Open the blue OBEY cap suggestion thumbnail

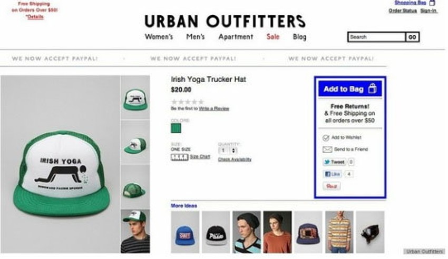[185, 232]
